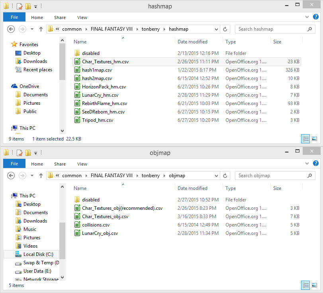Click Properties quick-access icon in hashmap window

click(x=20, y=6)
